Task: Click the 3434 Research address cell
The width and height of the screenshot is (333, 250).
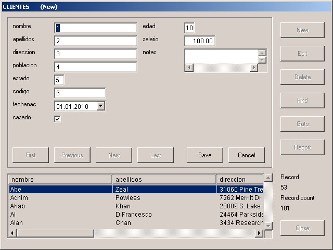Action: click(240, 222)
